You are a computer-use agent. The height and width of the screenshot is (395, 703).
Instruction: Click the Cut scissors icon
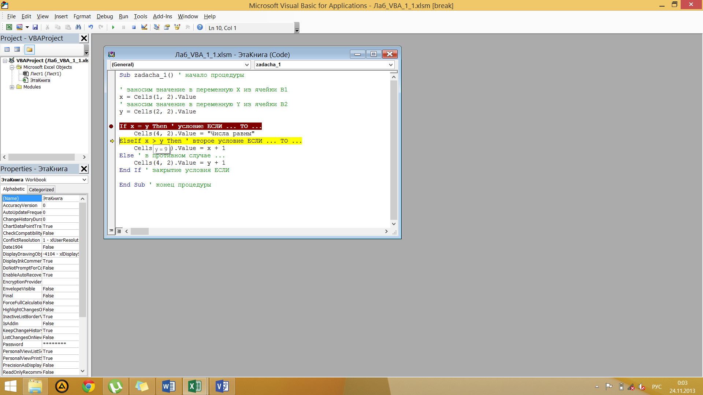pos(47,27)
